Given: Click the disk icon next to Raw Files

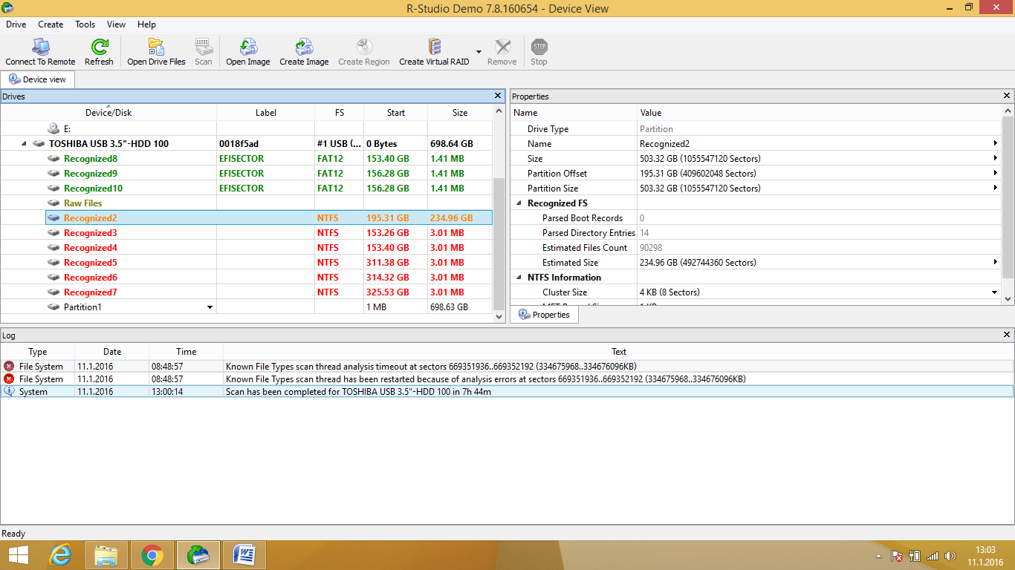Looking at the screenshot, I should [x=53, y=203].
